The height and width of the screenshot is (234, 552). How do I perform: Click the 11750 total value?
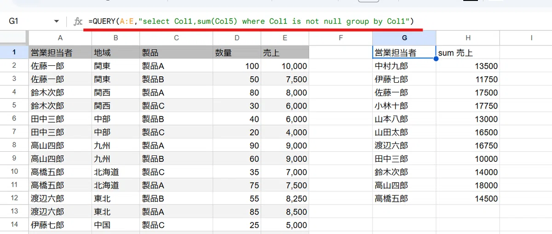pos(468,79)
